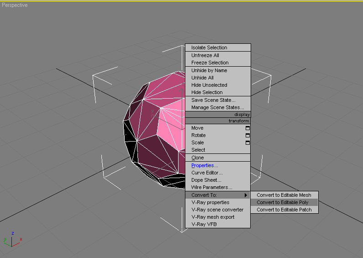Convert object to Editable Mesh

pyautogui.click(x=284, y=195)
